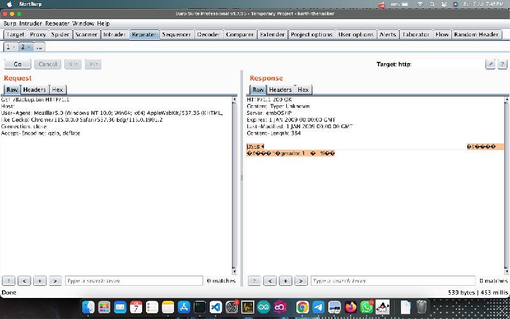Open Repeater help question-mark icon

[x=502, y=64]
